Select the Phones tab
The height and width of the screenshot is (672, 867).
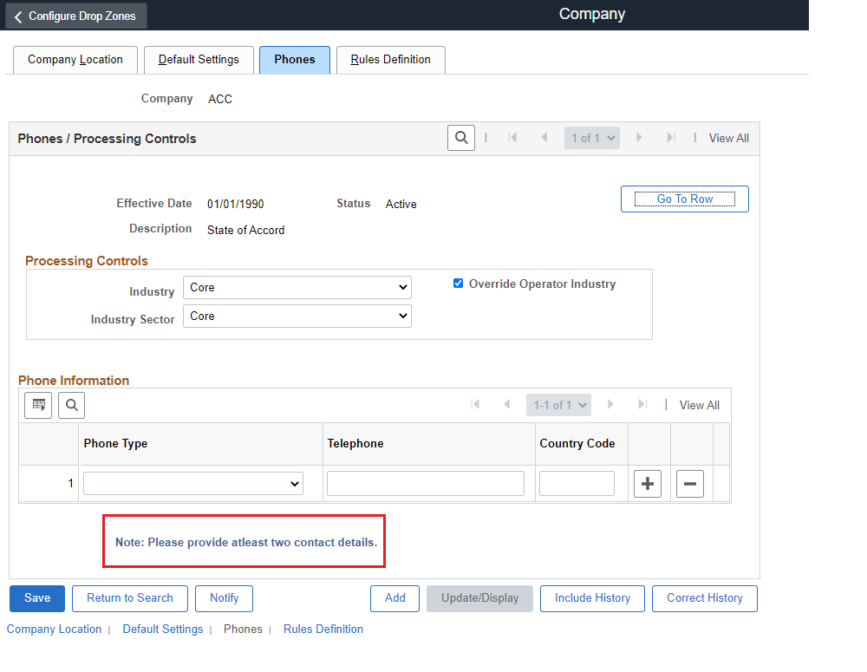295,60
